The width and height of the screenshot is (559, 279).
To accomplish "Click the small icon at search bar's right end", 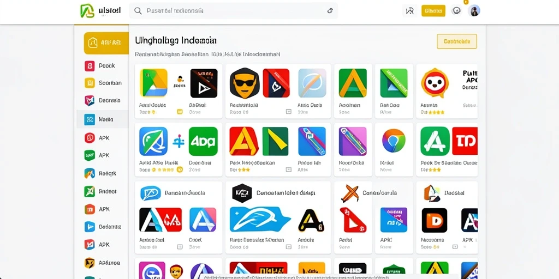I will click(x=330, y=11).
